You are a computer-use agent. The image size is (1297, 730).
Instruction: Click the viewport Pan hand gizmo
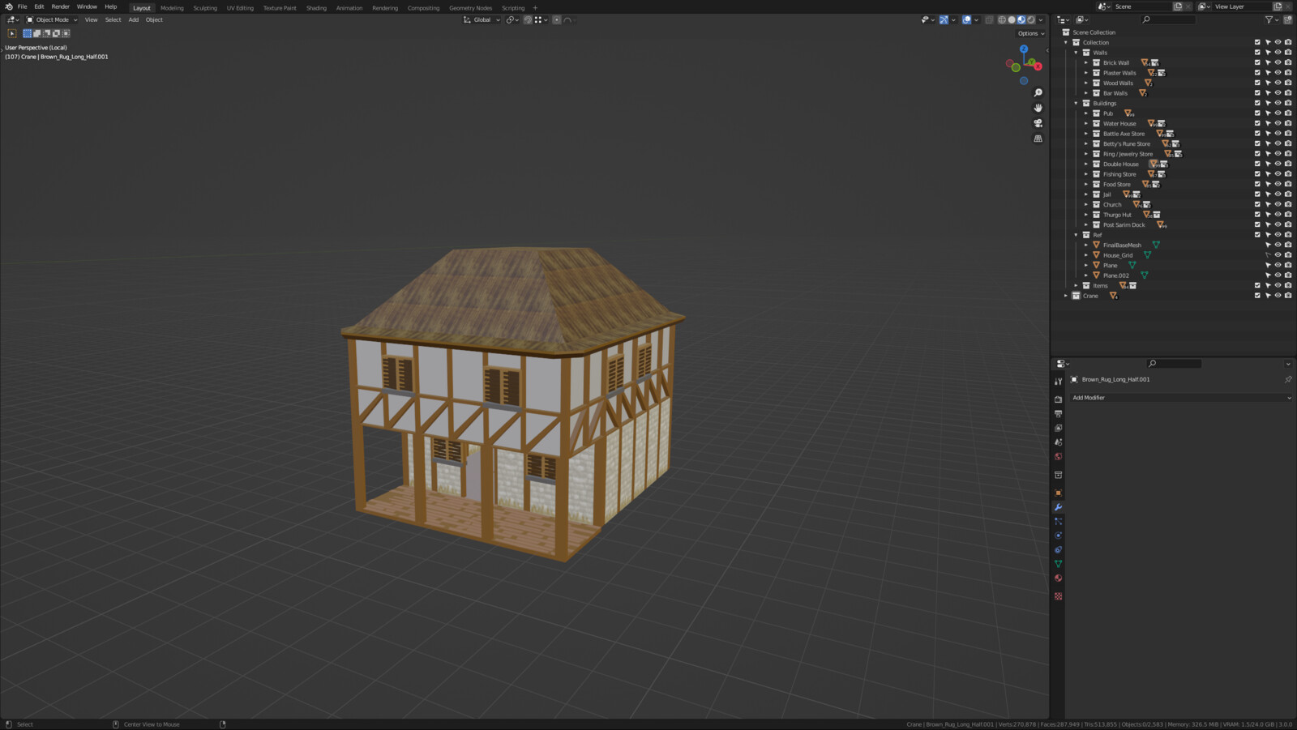point(1038,108)
